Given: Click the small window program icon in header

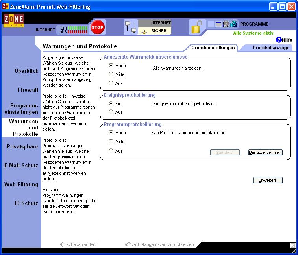Looking at the screenshot, I should (x=218, y=24).
